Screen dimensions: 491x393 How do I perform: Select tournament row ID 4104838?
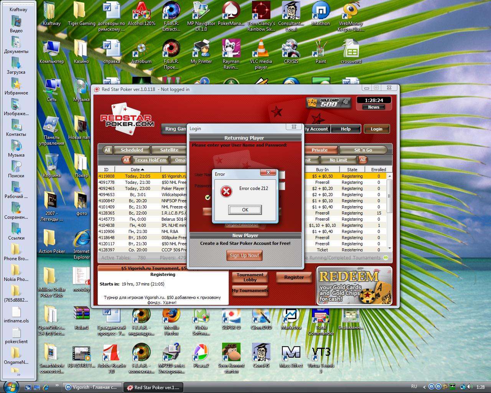pyautogui.click(x=242, y=225)
